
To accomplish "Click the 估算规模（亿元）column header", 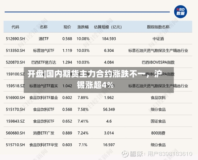I will point(108,27).
